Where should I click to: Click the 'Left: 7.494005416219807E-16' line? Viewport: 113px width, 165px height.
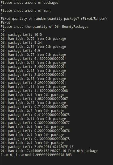[37, 147]
